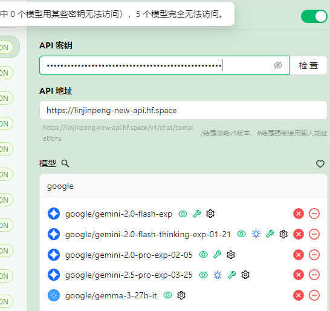
Task: Click red X status for gemini-2.5-pro-exp-03-25
Action: (299, 275)
